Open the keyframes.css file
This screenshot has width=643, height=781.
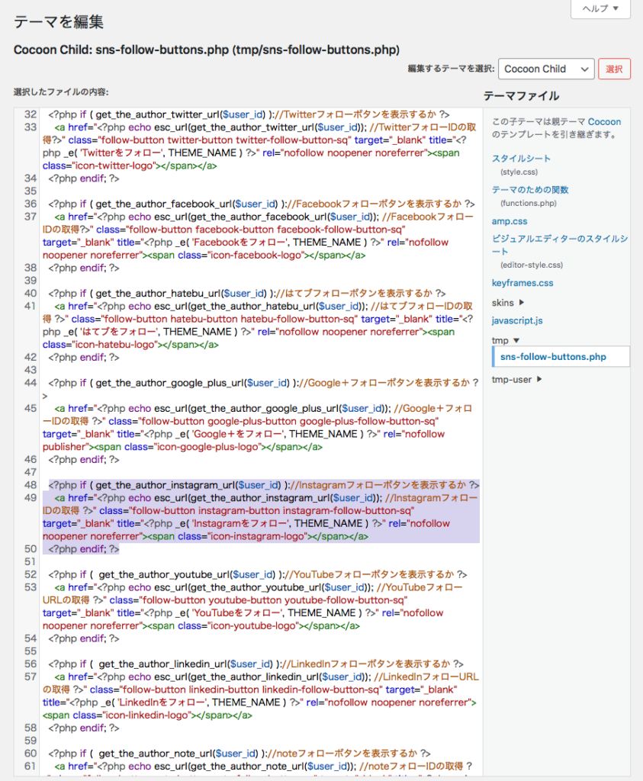coord(522,283)
